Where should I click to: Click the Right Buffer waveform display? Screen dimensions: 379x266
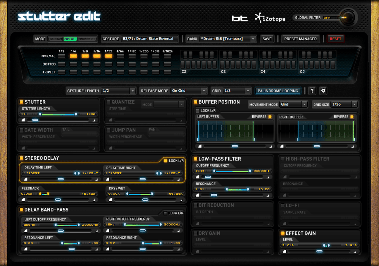pyautogui.click(x=317, y=131)
